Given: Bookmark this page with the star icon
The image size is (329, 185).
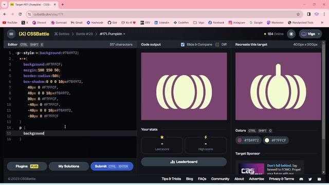Looking at the screenshot, I should [x=298, y=14].
